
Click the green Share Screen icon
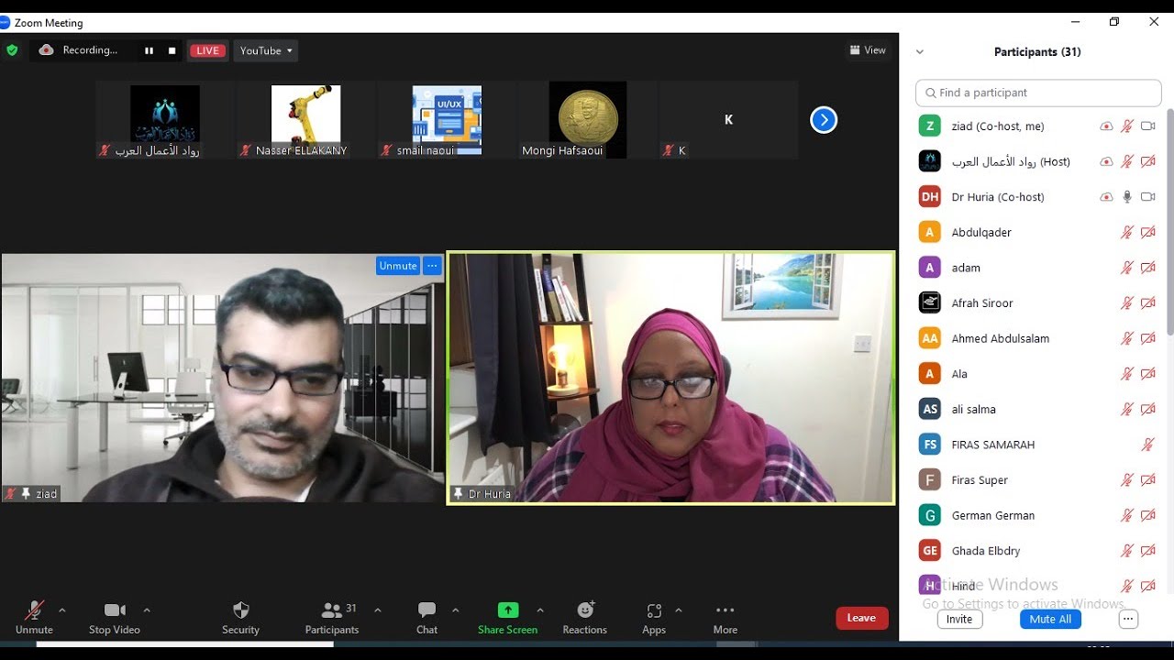(507, 610)
